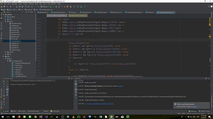Open the Desktop run configuration dropdown
213x119 pixels.
coord(45,7)
